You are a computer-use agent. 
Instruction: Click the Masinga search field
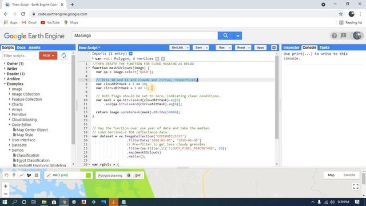(x=145, y=35)
